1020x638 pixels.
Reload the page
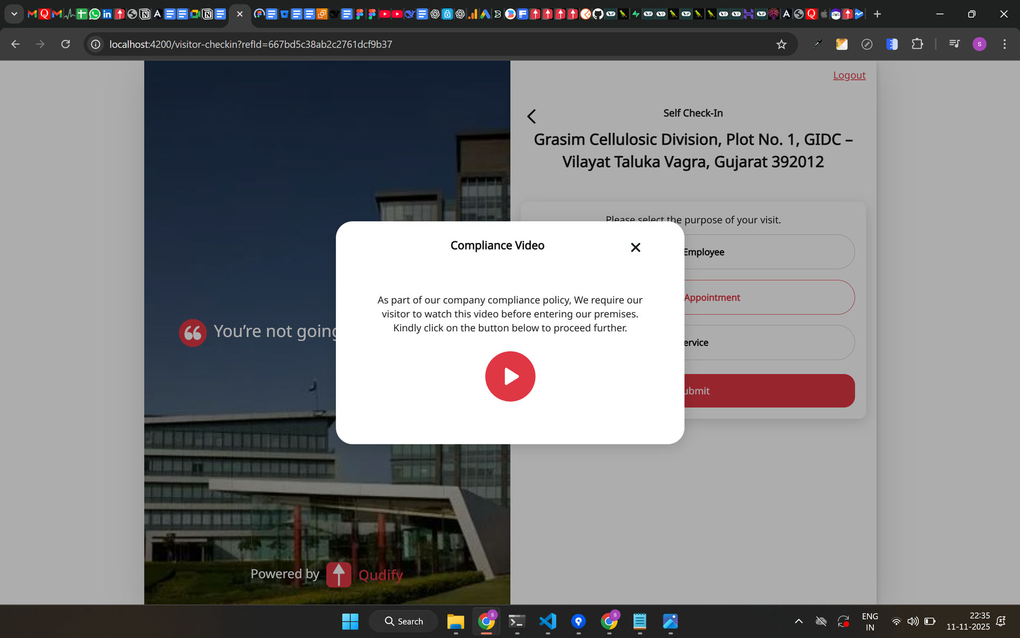tap(65, 44)
